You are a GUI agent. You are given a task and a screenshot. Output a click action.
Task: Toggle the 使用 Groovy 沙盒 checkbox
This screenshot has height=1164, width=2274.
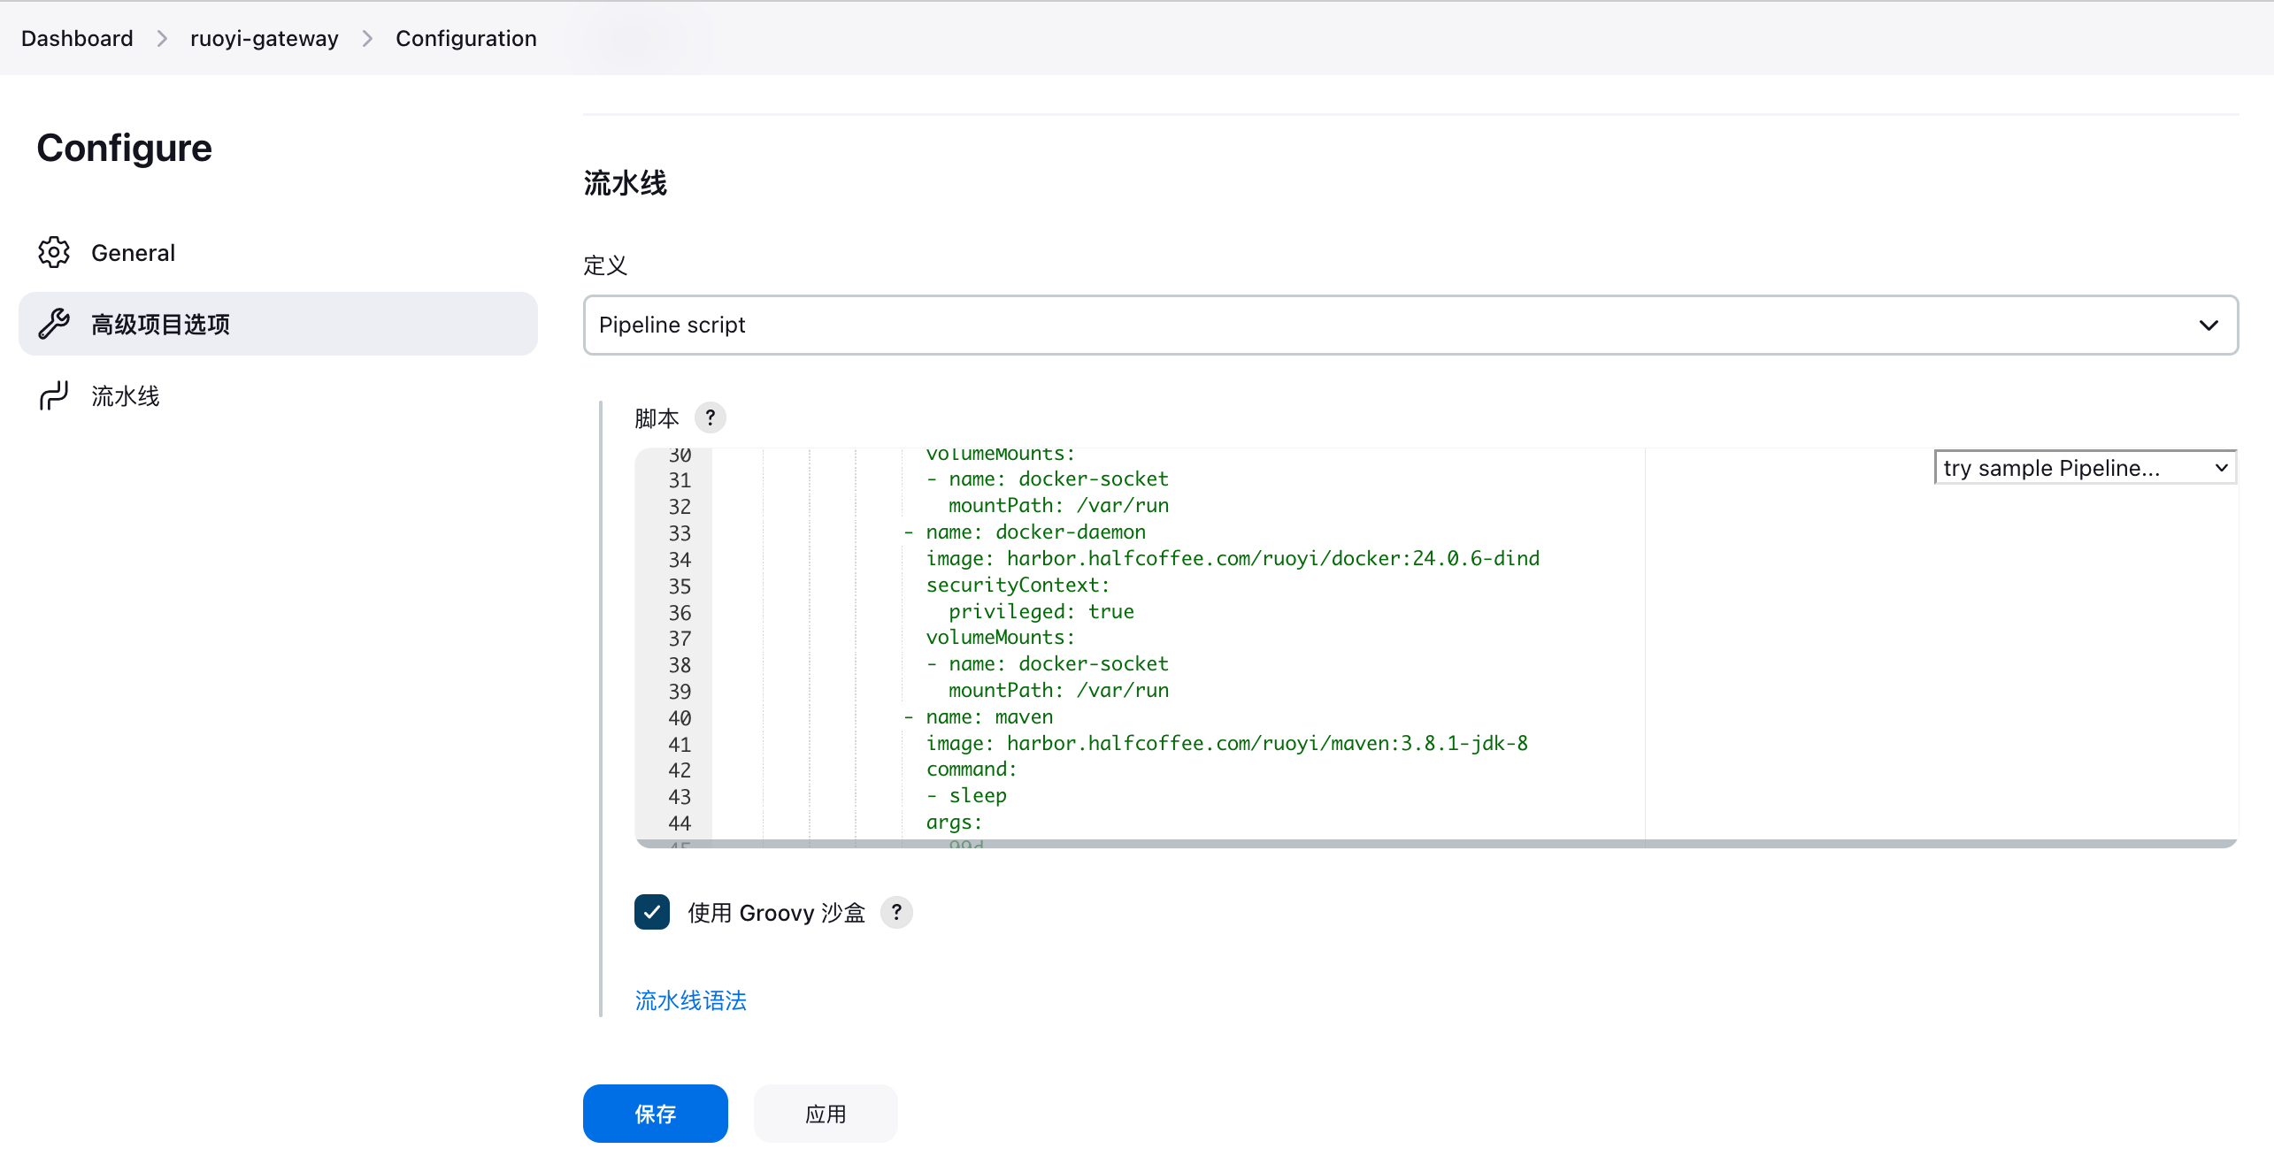(x=652, y=912)
